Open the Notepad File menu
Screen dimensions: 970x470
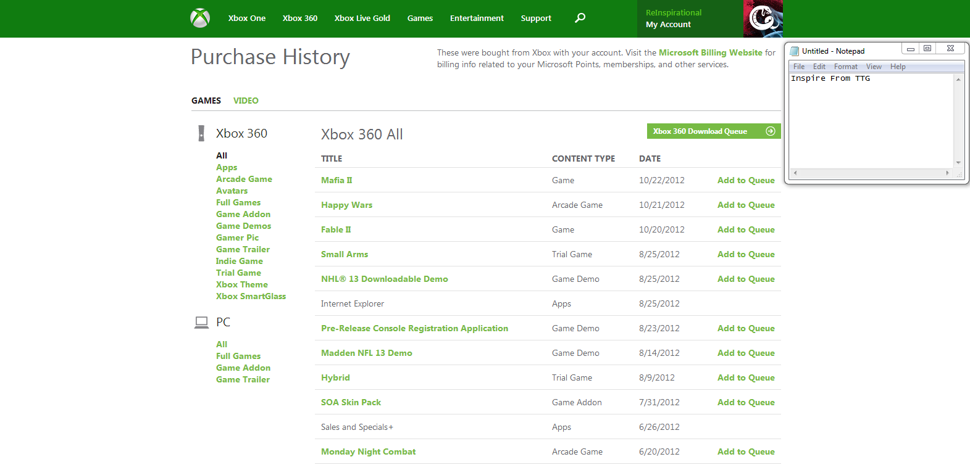(799, 67)
